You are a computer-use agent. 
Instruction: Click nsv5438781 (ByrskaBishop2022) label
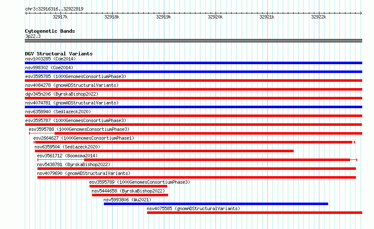click(x=74, y=164)
